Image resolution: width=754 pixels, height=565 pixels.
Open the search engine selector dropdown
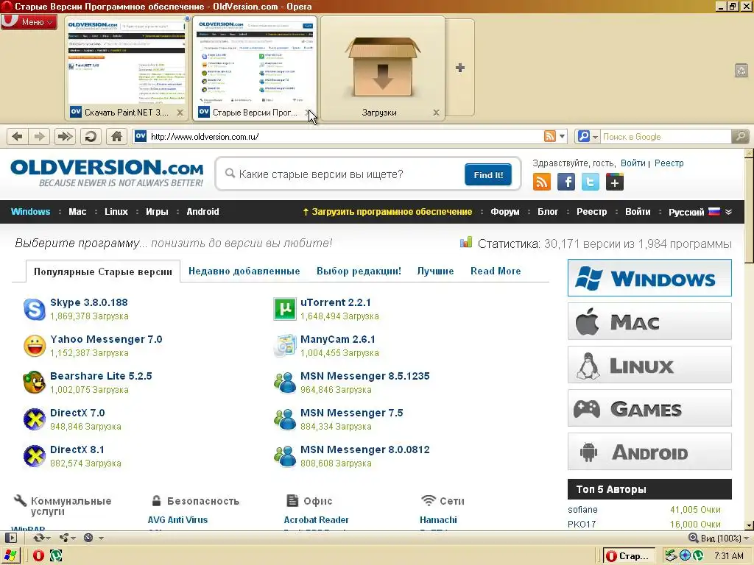pyautogui.click(x=588, y=136)
